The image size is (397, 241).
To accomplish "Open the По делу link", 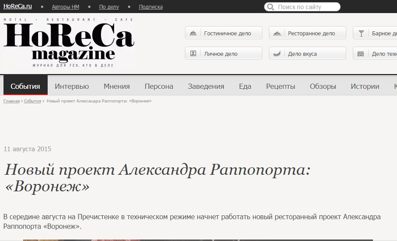I will pos(109,7).
